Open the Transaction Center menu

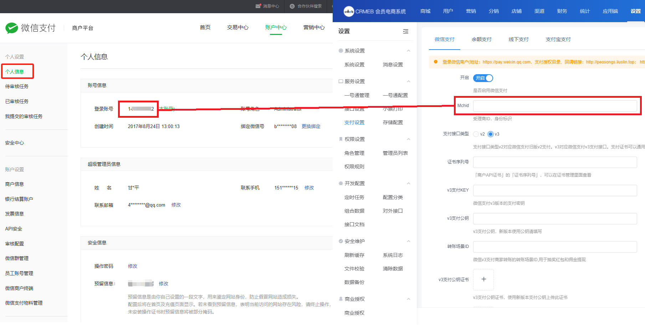click(237, 27)
